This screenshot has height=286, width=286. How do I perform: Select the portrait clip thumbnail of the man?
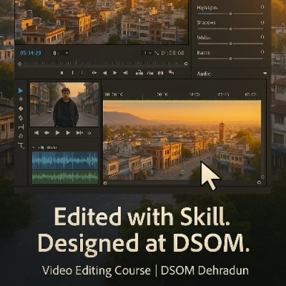(64, 105)
